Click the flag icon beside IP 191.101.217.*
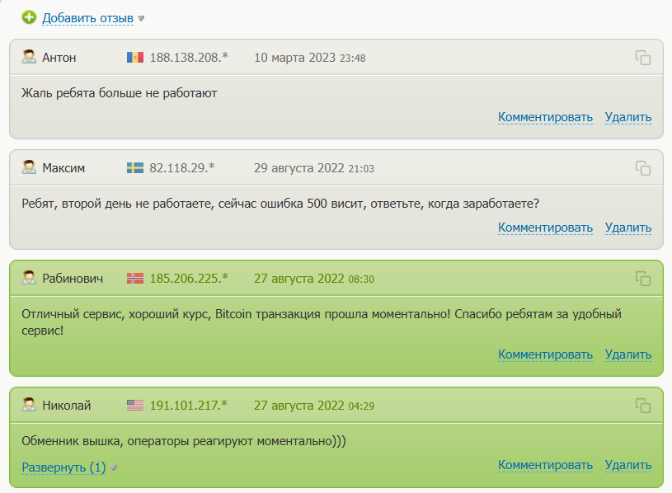The width and height of the screenshot is (672, 493). point(135,406)
